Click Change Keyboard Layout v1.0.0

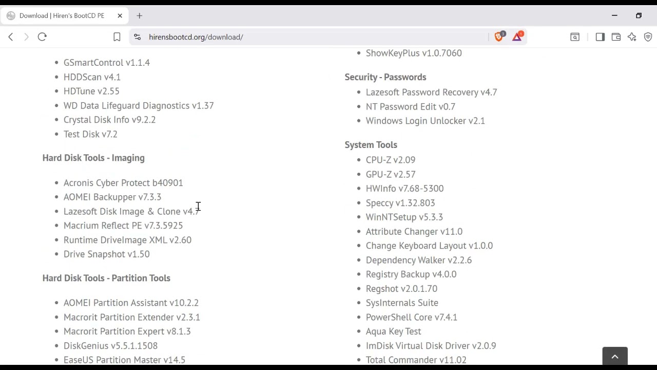coord(429,246)
